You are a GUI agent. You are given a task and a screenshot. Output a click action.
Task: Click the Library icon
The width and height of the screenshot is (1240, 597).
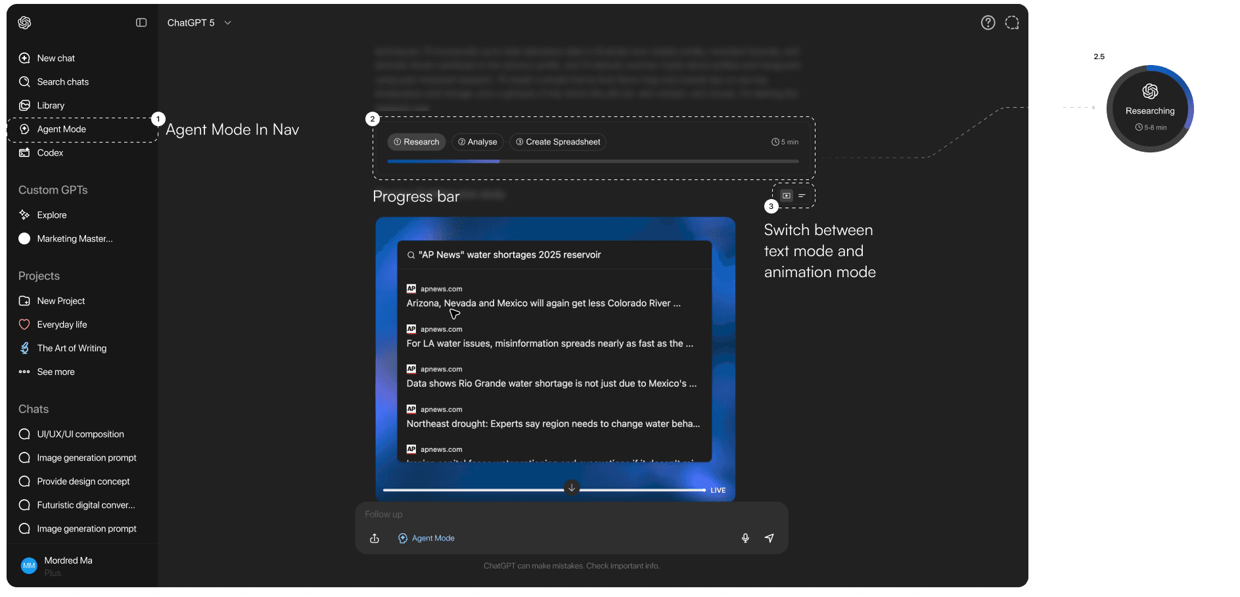tap(24, 106)
